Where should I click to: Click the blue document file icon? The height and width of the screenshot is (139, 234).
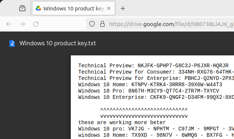click(x=12, y=43)
